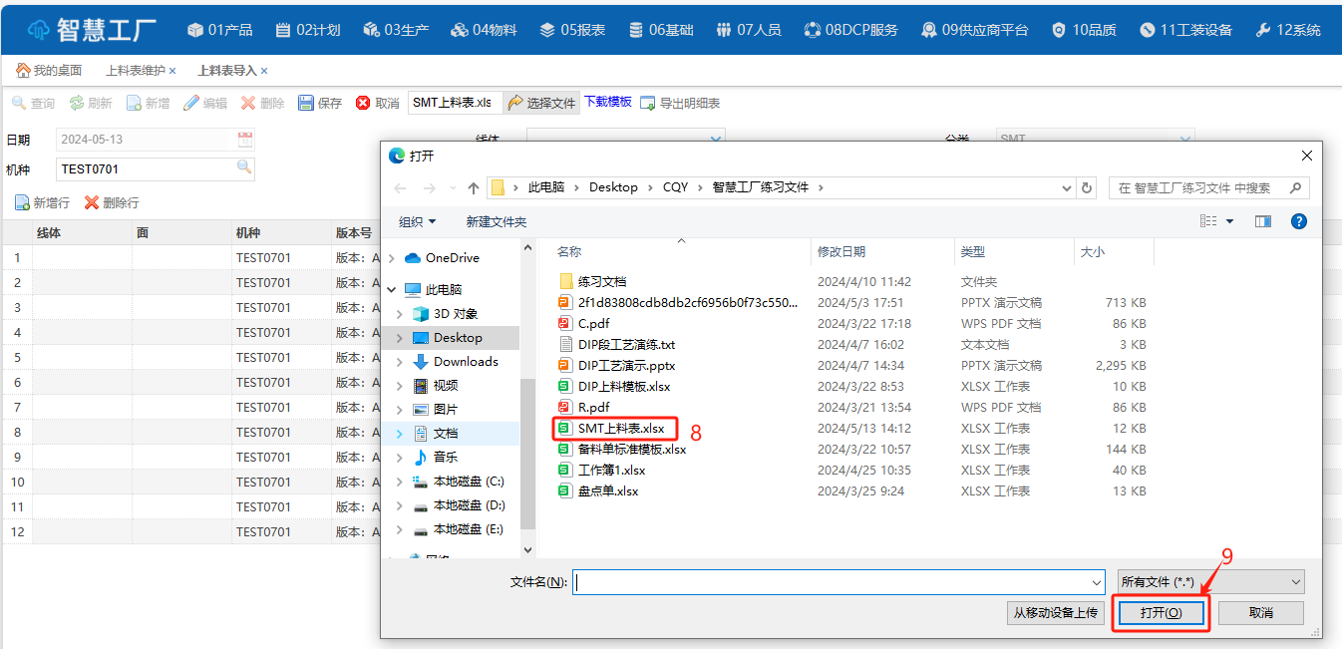
Task: Open the file type filter dropdown
Action: click(x=1210, y=581)
